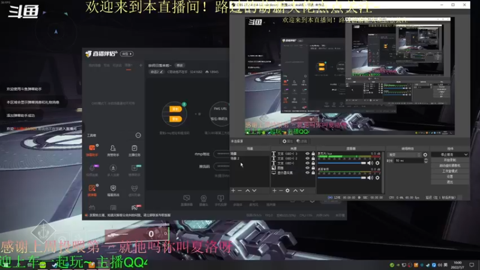Toggle visibility of 图像 source
480x270 pixels.
pyautogui.click(x=307, y=168)
